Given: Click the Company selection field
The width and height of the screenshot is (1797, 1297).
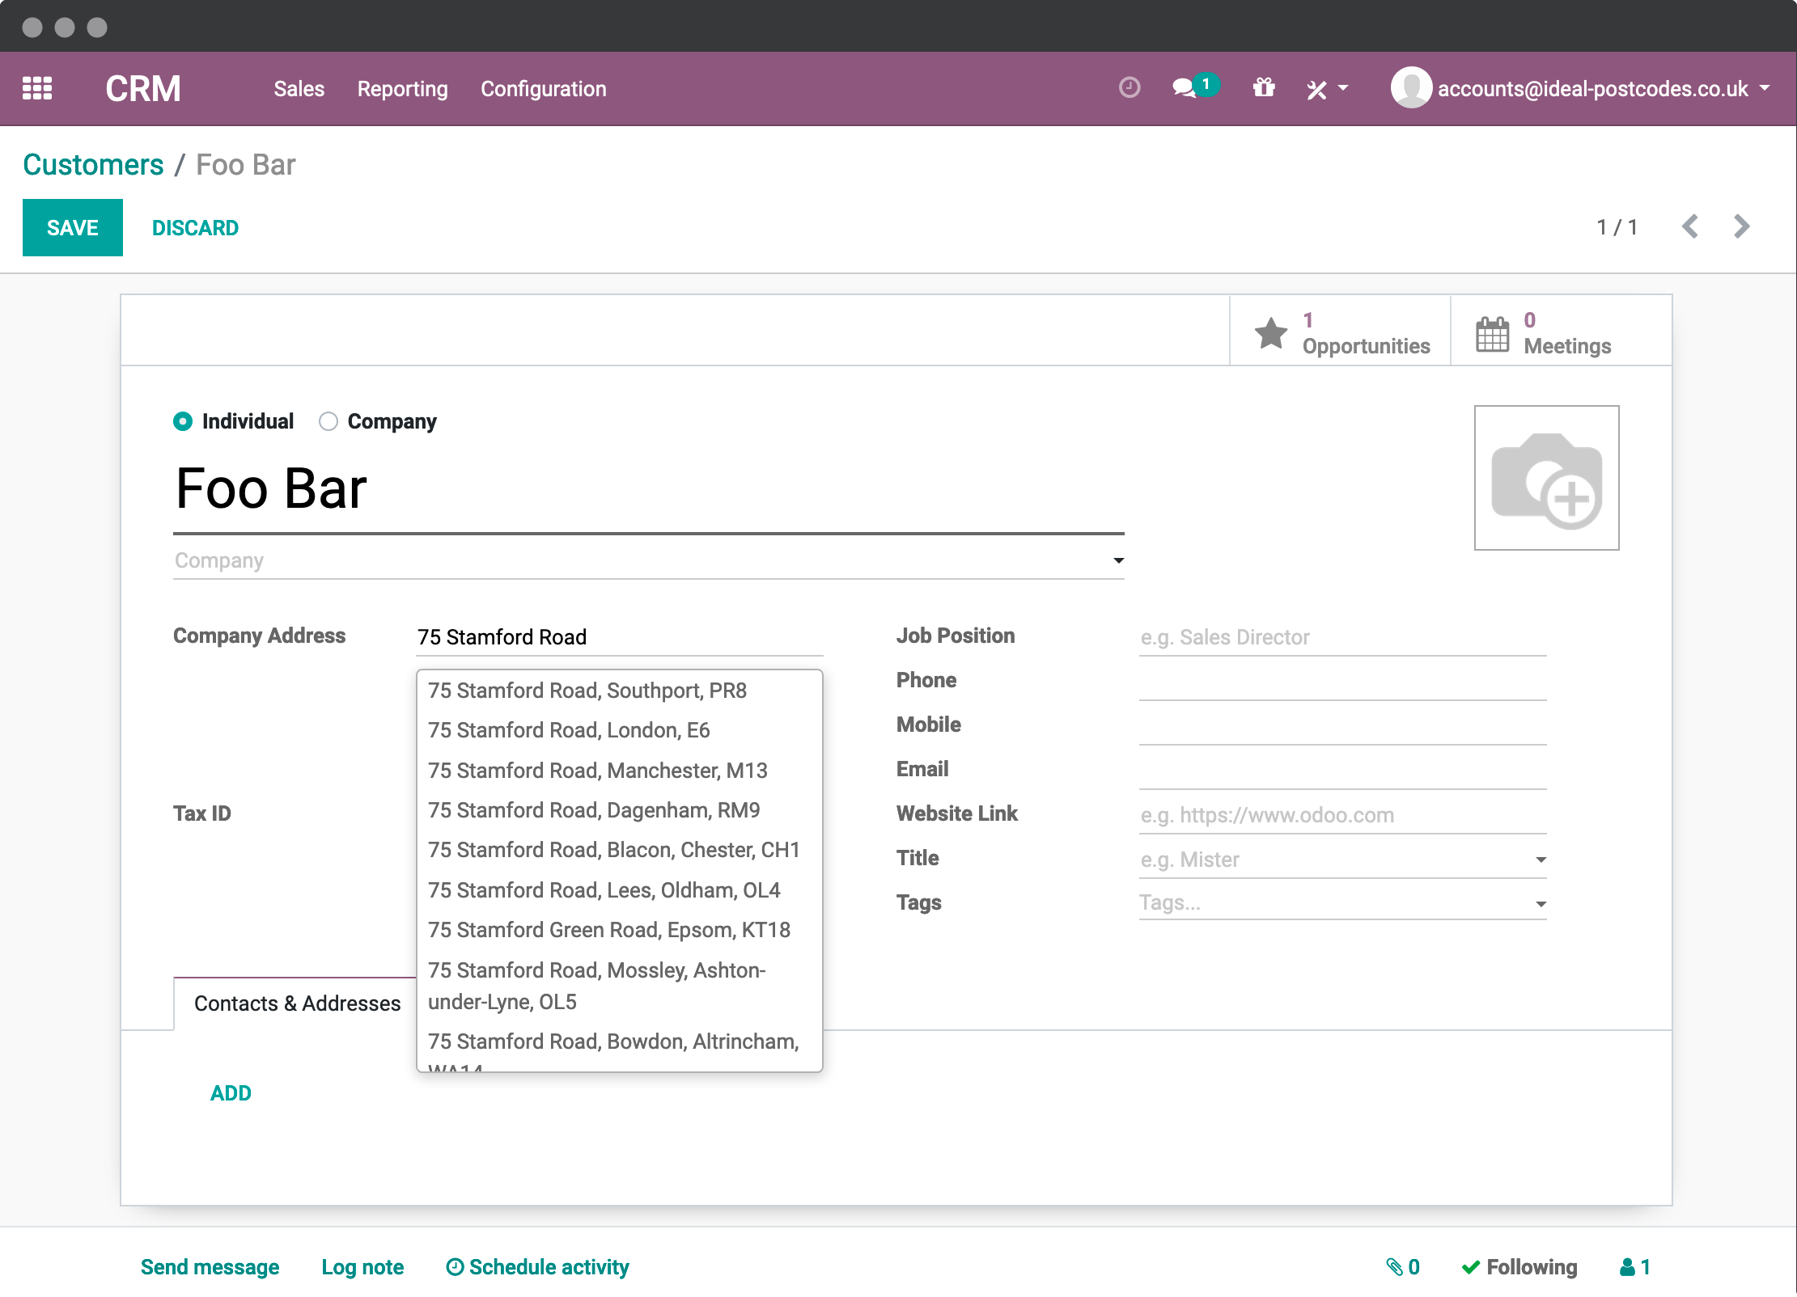Looking at the screenshot, I should click(x=648, y=560).
